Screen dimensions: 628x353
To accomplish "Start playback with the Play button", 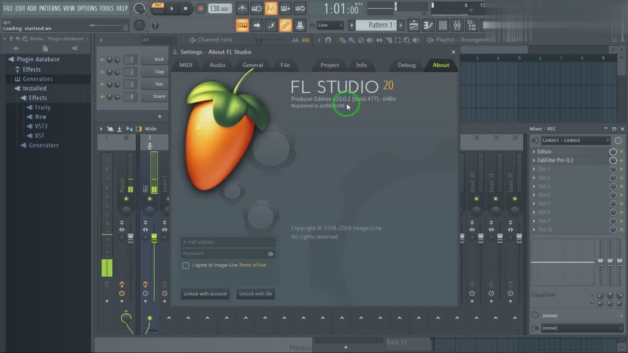I will tap(172, 8).
